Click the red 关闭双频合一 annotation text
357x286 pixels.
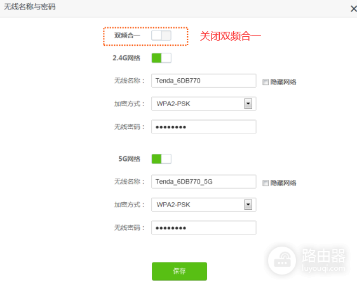230,36
